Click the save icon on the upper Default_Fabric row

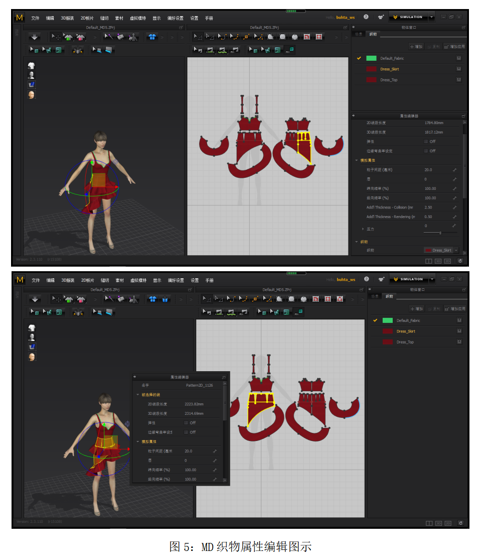pyautogui.click(x=458, y=58)
